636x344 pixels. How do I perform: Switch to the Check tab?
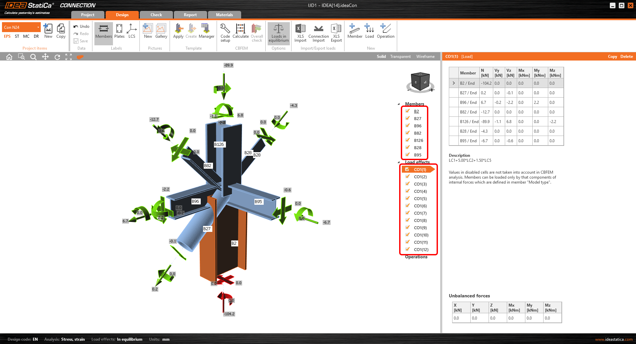click(x=156, y=15)
